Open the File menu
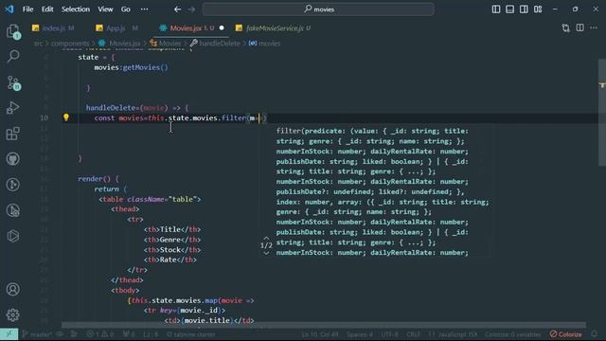Screen dimensions: 606x341 pos(27,9)
